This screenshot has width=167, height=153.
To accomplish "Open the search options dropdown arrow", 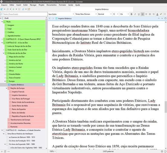I will (10, 9).
